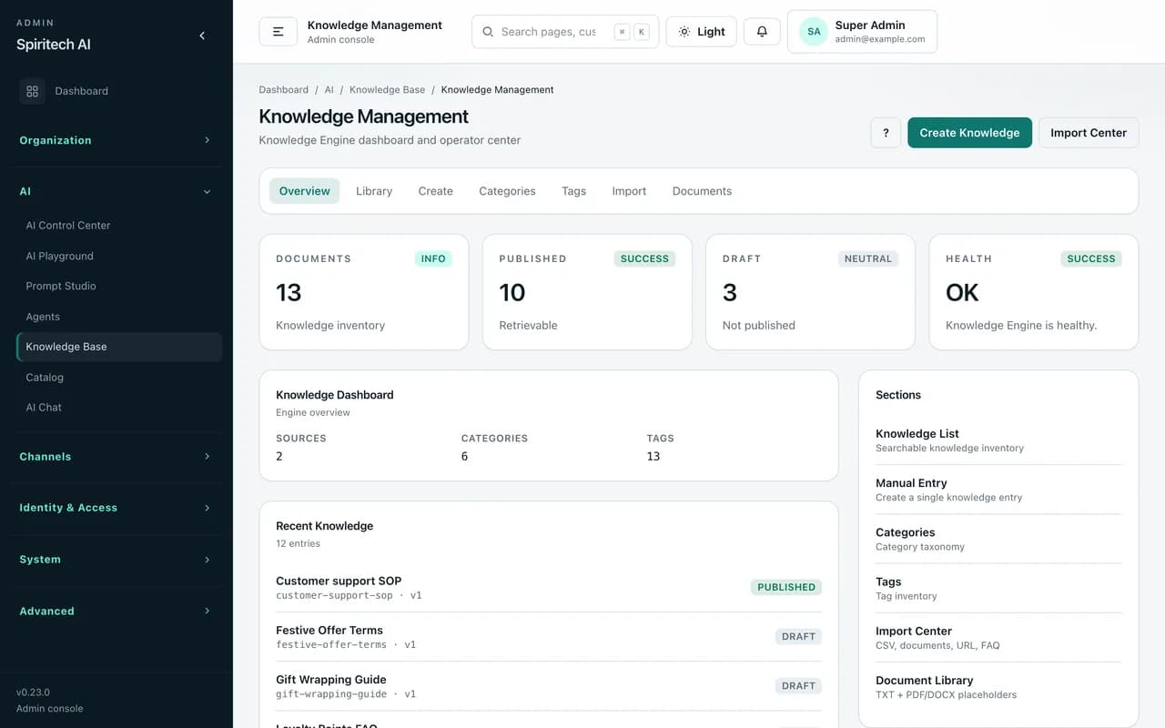Image resolution: width=1165 pixels, height=728 pixels.
Task: Open Document Library in Sections
Action: (998, 687)
